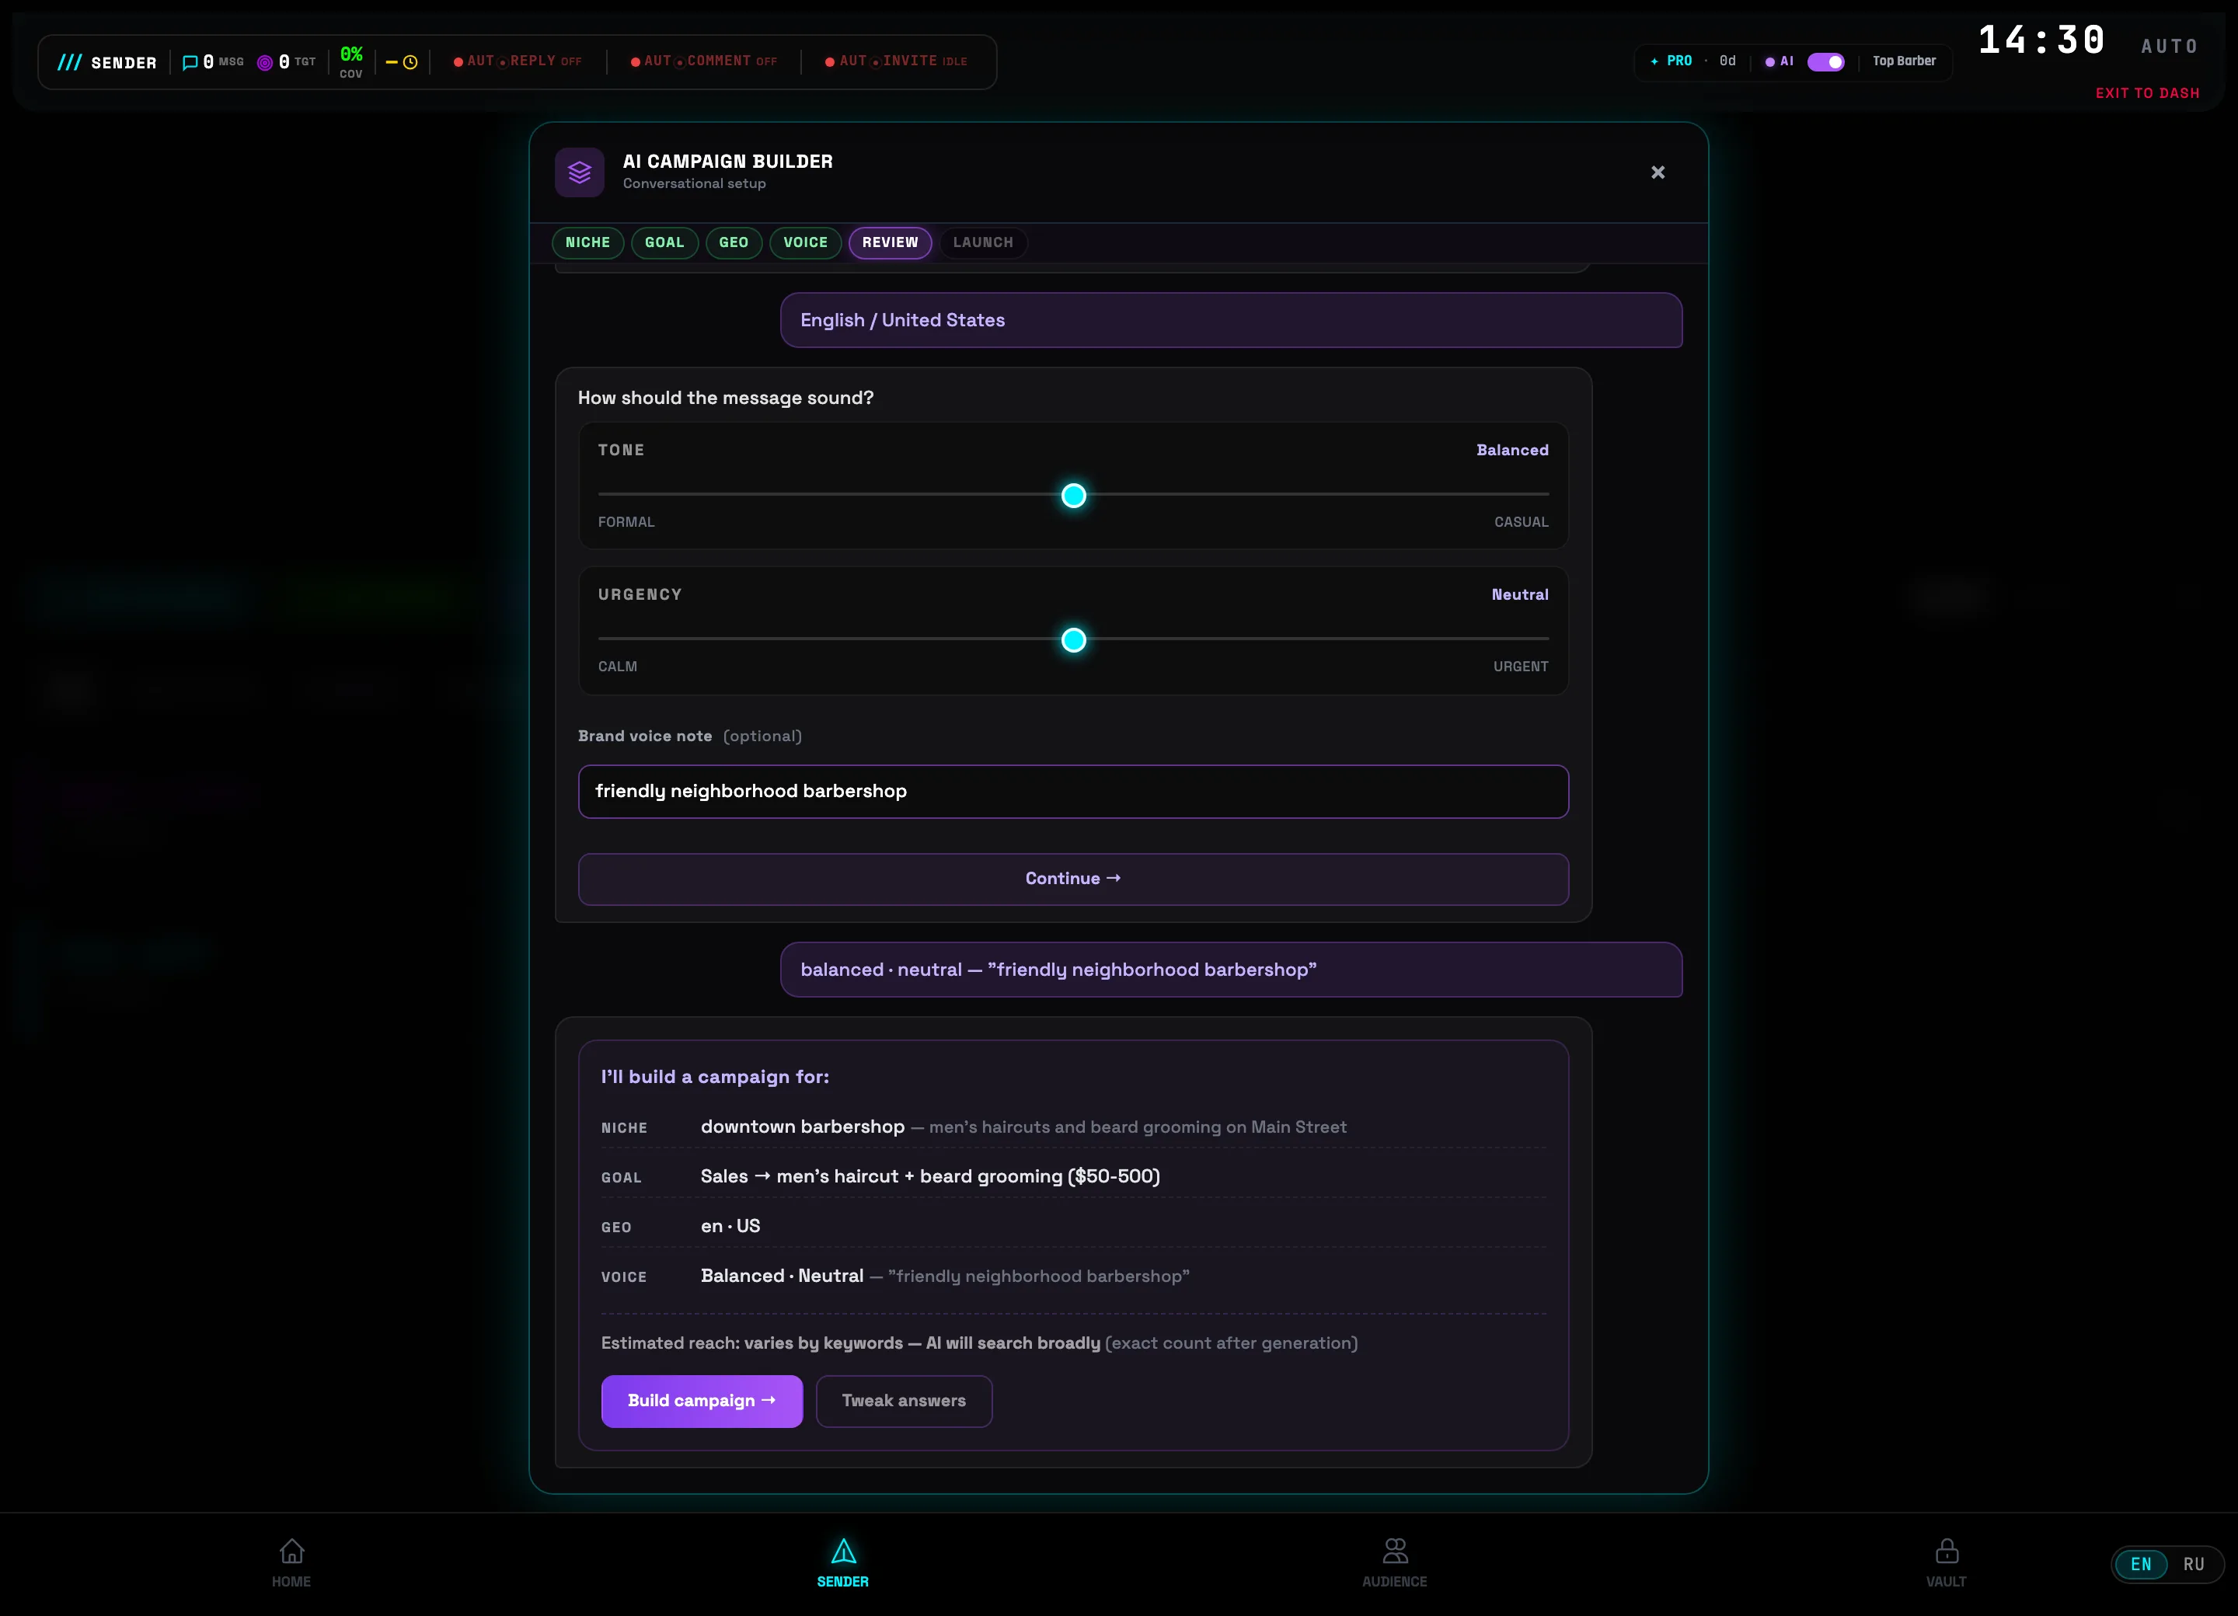Click the yellow clock icon in the top bar
The height and width of the screenshot is (1616, 2238).
[410, 62]
